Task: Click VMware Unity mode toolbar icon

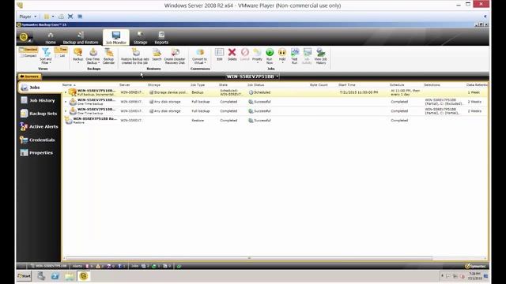Action: pyautogui.click(x=80, y=17)
